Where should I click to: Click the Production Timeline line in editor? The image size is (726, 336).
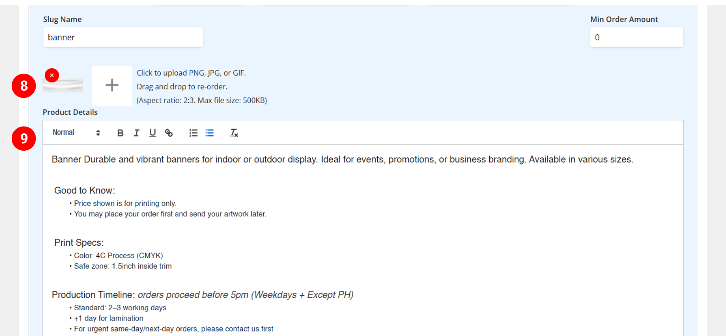point(202,295)
